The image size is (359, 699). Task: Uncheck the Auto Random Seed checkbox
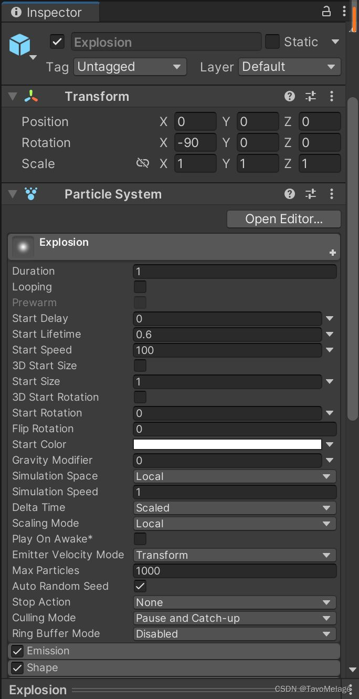point(140,586)
